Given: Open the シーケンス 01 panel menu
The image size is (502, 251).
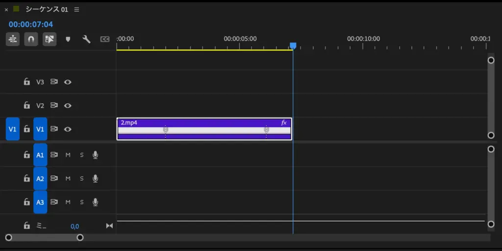Looking at the screenshot, I should point(76,9).
